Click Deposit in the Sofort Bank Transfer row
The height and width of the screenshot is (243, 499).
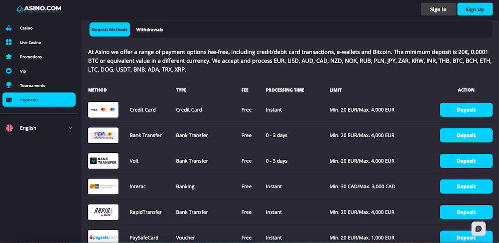point(466,135)
